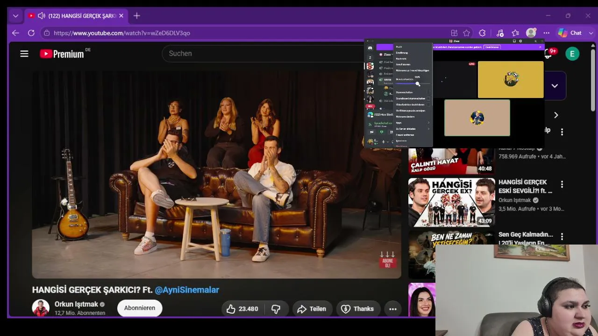Open the Discord inbox icon in title bar
Screen dimensions: 598x336
coord(514,41)
